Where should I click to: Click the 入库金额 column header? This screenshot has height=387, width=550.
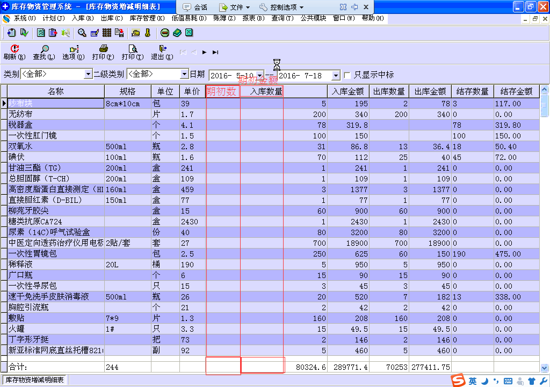(348, 91)
